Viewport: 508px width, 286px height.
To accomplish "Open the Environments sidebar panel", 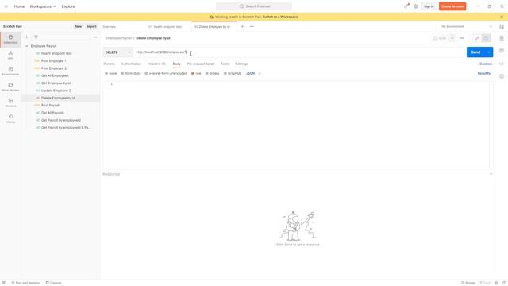I will [x=10, y=71].
